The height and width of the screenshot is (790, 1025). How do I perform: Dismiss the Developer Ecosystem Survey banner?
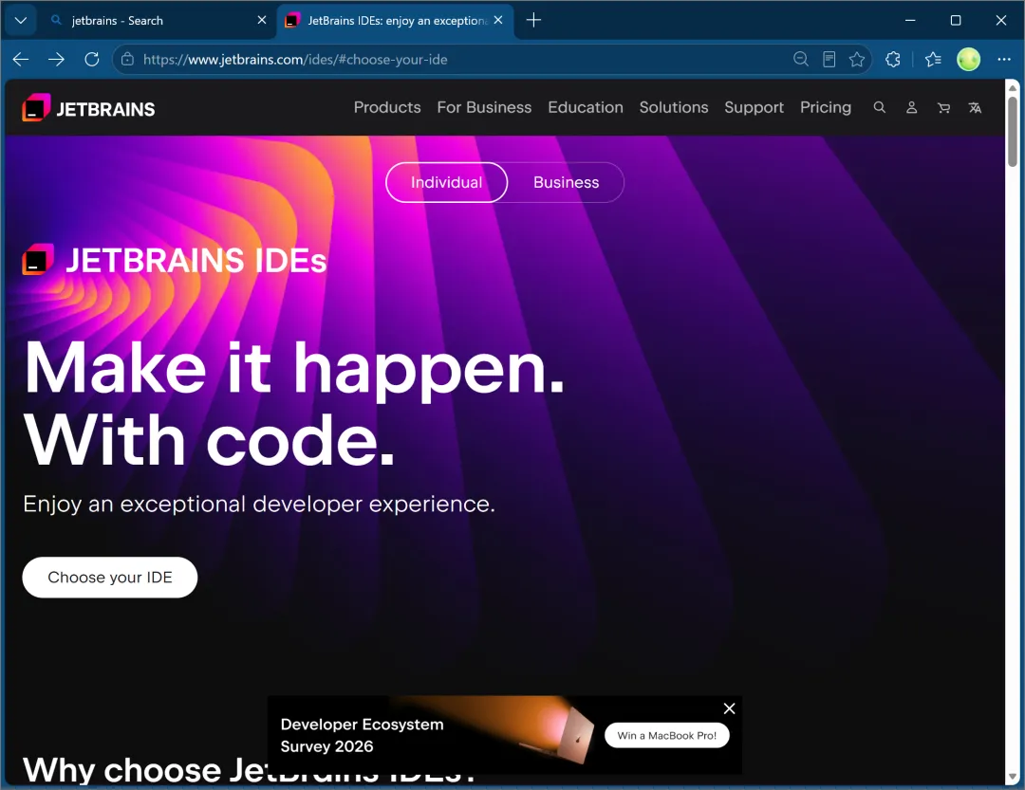(730, 708)
